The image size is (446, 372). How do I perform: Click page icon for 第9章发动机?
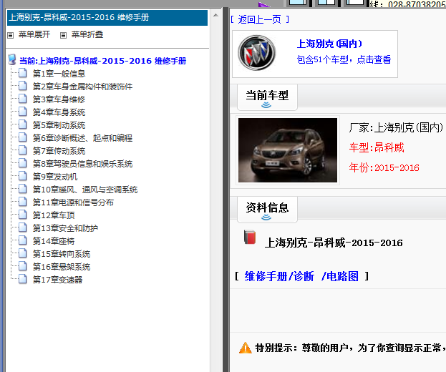click(x=23, y=176)
